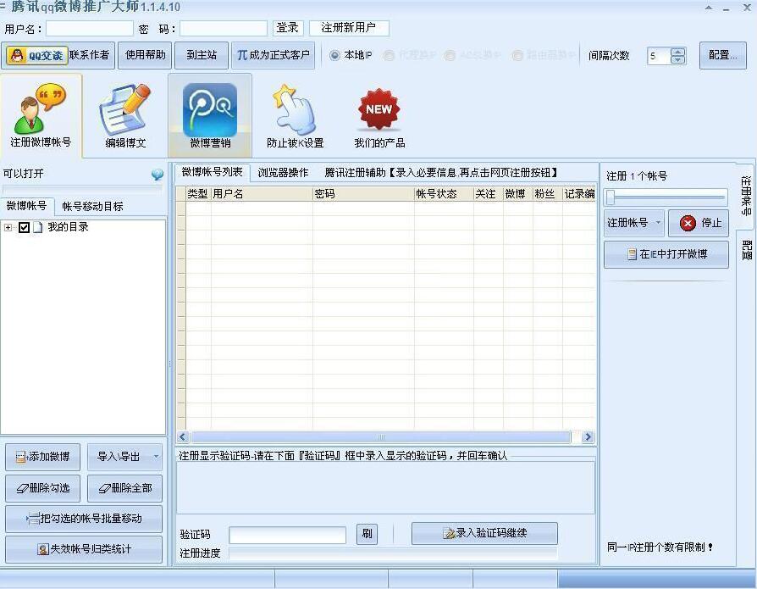Expand the 我的目录 tree node

click(x=8, y=227)
